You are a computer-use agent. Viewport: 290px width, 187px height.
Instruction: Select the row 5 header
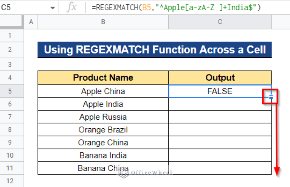[10, 91]
